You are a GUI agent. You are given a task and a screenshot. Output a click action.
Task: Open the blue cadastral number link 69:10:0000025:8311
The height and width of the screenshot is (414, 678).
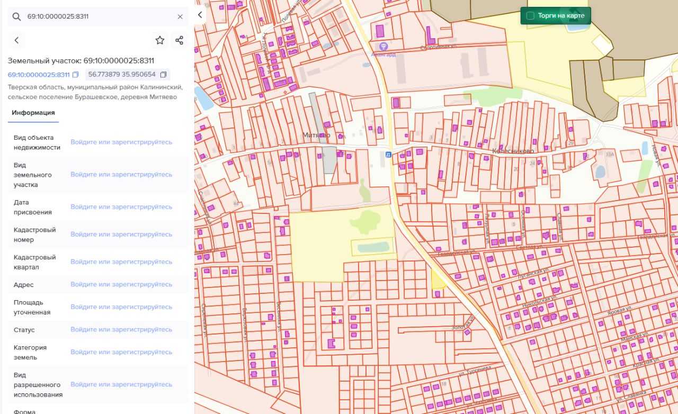[39, 75]
